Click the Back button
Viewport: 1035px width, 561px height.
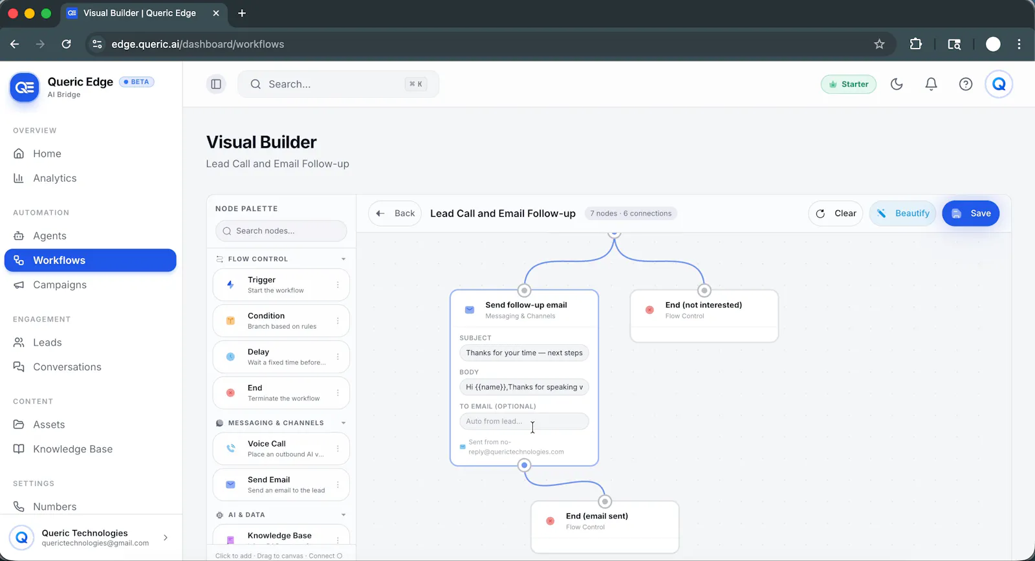pos(395,214)
